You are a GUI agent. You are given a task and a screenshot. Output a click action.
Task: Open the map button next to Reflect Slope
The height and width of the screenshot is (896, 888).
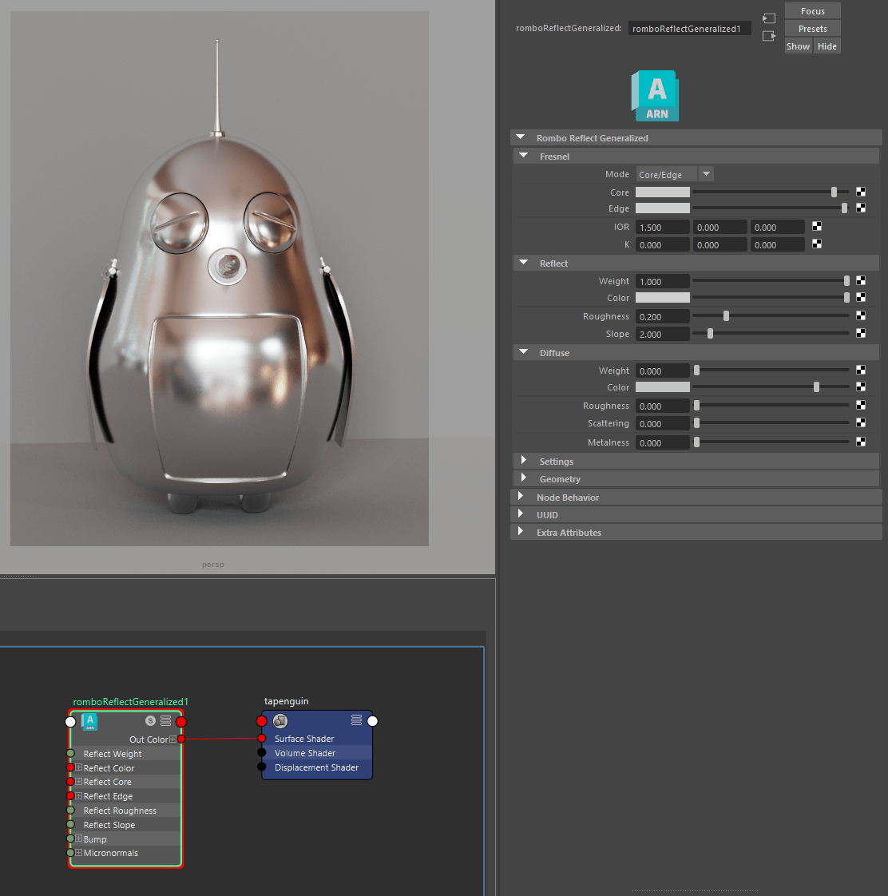(x=861, y=333)
